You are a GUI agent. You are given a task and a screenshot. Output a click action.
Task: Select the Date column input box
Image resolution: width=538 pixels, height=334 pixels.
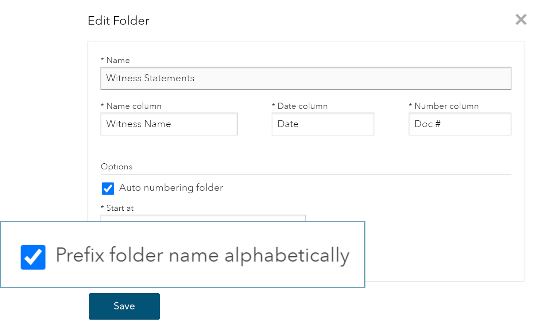click(x=322, y=124)
